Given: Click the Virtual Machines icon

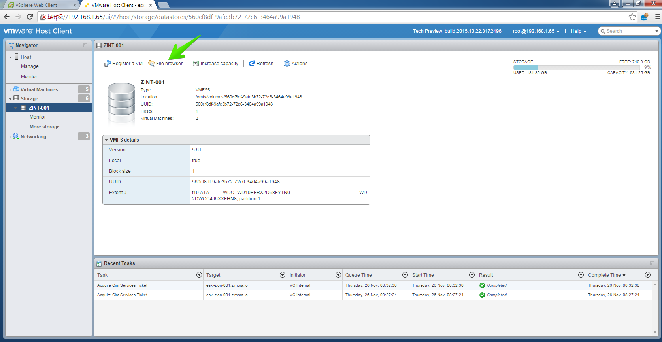Looking at the screenshot, I should pos(16,89).
